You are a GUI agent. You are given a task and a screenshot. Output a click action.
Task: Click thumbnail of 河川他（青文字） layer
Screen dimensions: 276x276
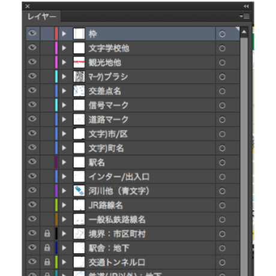79,191
